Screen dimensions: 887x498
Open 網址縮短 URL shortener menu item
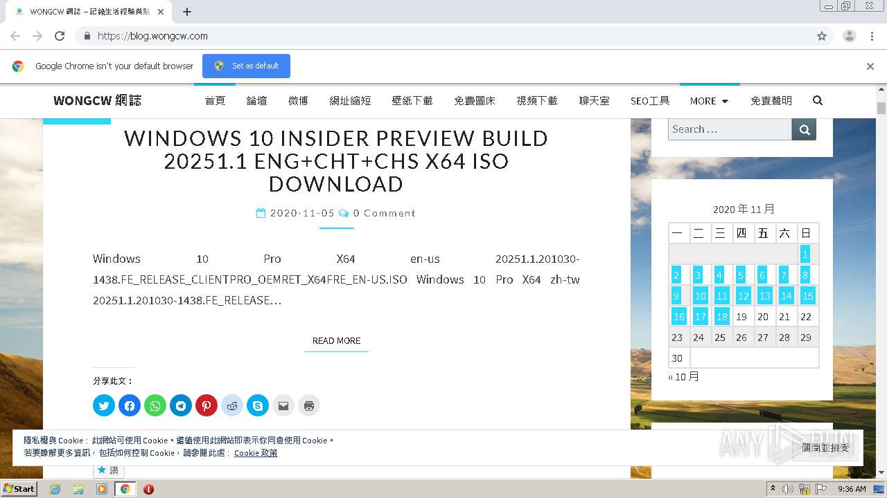(x=350, y=101)
